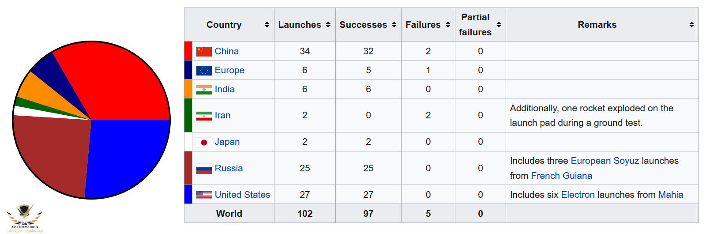
Task: Open the European Soyuz link
Action: [605, 161]
